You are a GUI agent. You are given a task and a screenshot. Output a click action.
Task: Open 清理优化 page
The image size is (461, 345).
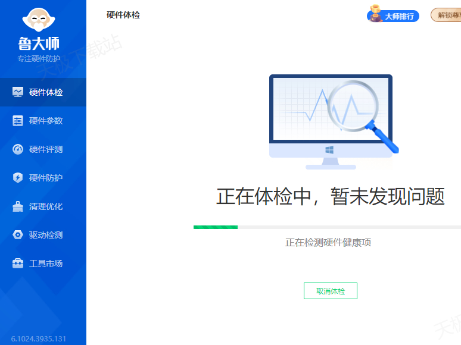(43, 206)
